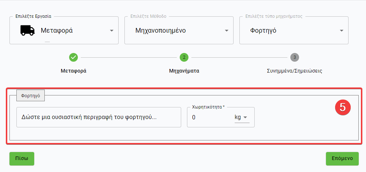366x172 pixels.
Task: Focus the truck description text field
Action: pos(99,117)
